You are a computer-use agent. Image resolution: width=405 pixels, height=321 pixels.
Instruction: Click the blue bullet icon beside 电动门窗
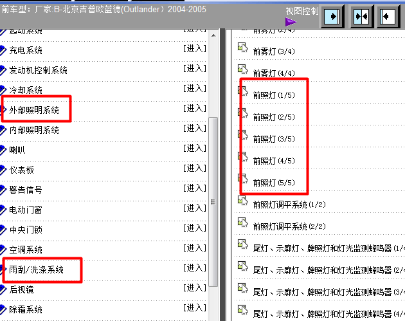pyautogui.click(x=3, y=210)
